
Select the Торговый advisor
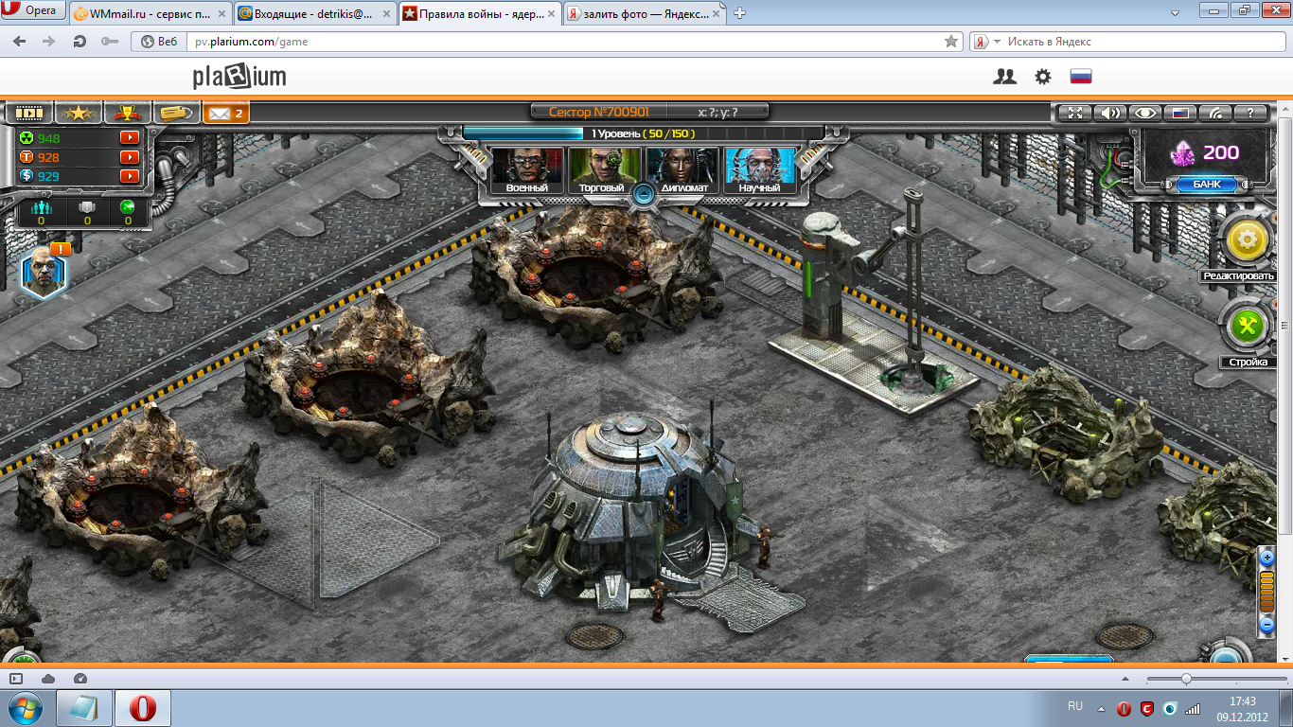point(603,170)
